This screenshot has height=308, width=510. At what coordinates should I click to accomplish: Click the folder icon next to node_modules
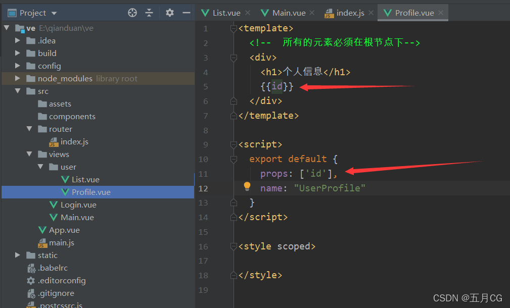(x=31, y=78)
